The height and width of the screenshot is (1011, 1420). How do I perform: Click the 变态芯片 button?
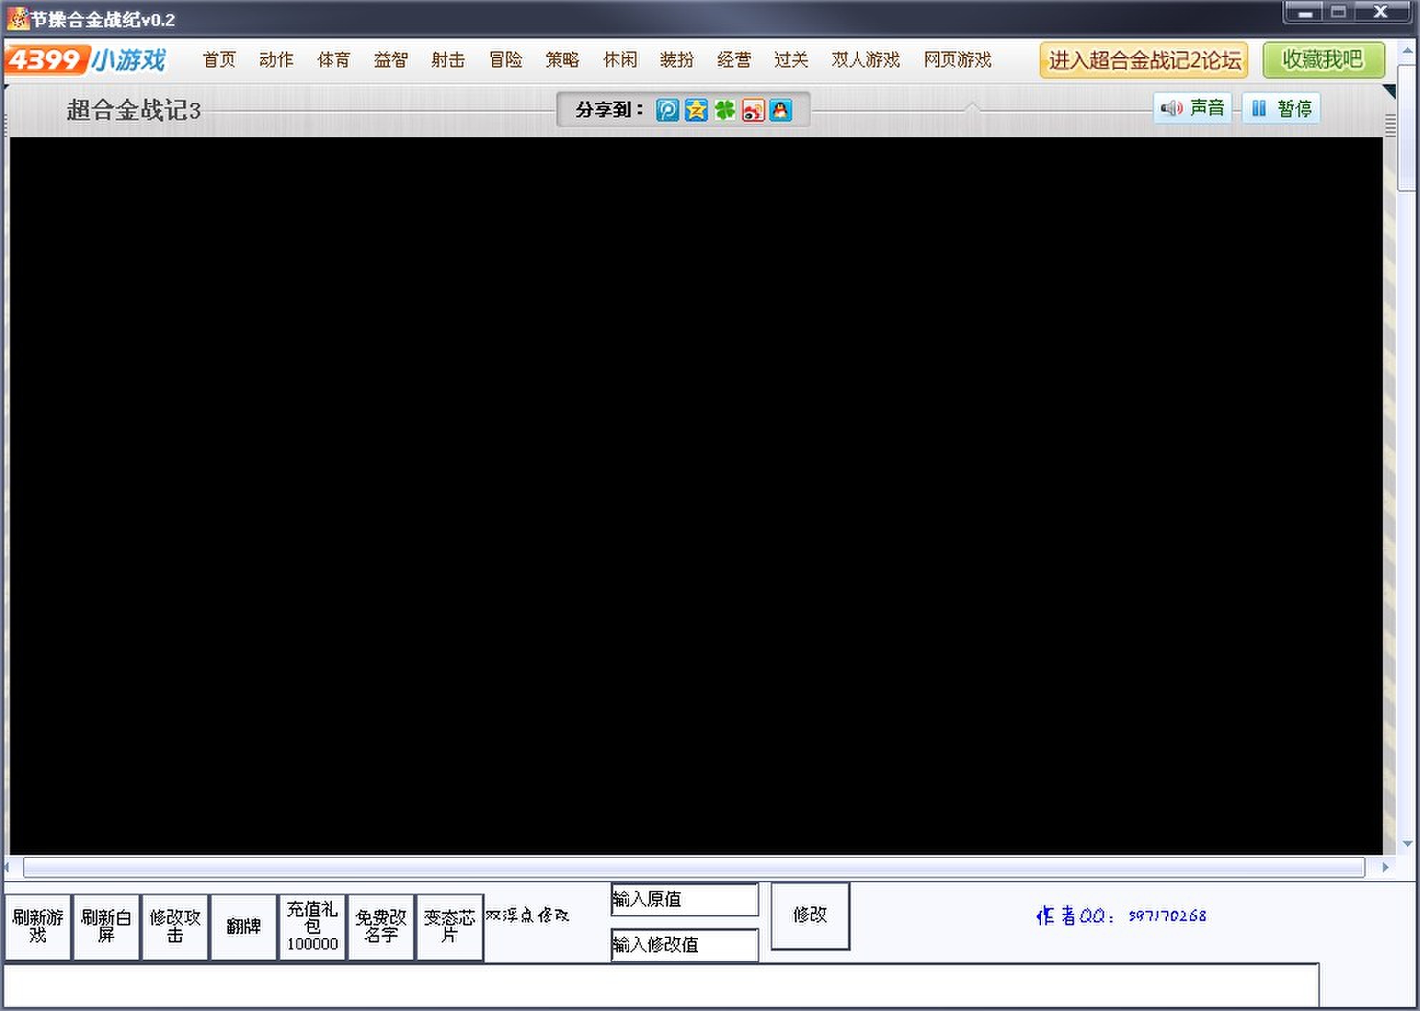click(x=449, y=927)
